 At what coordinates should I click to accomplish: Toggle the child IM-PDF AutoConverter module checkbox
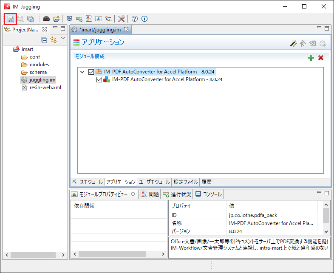point(99,79)
